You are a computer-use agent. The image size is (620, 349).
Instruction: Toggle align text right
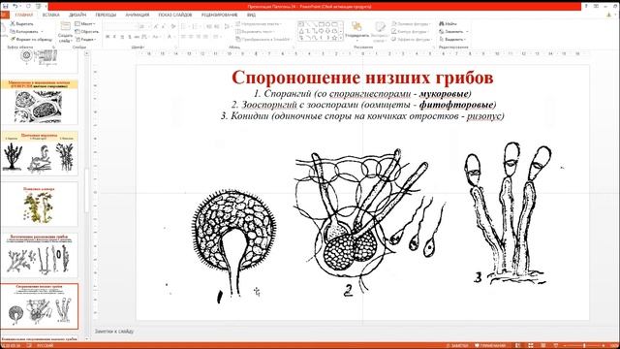(198, 37)
